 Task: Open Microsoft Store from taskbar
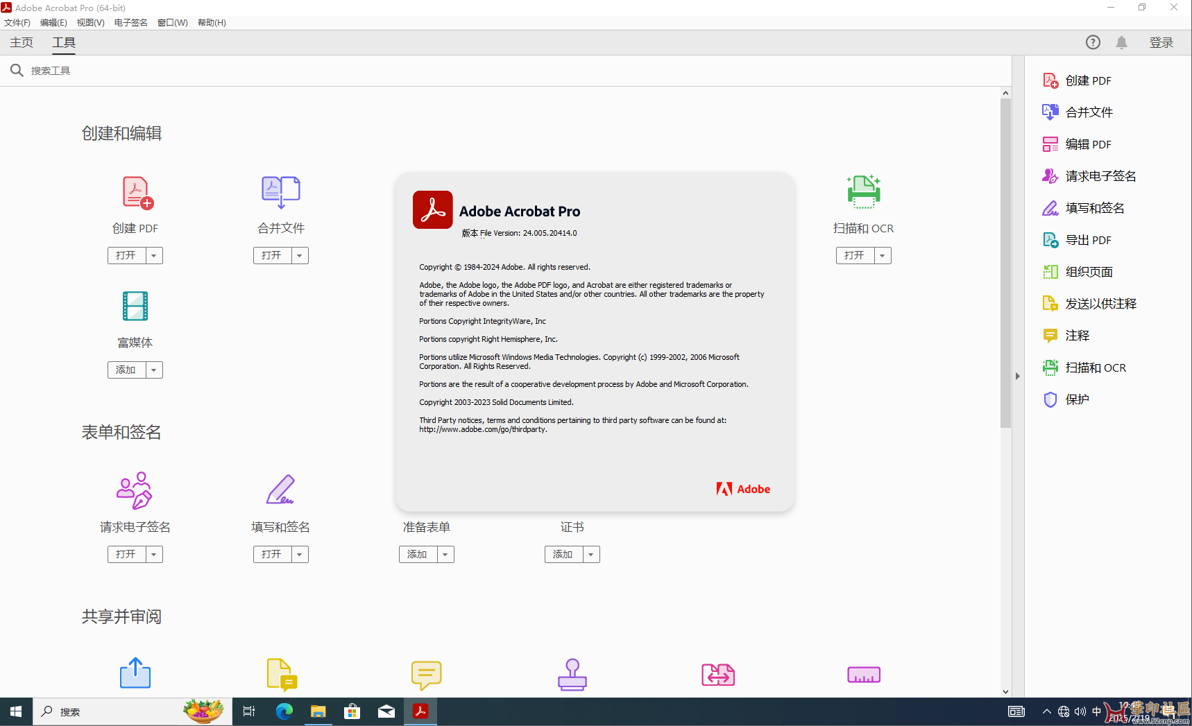(x=352, y=711)
